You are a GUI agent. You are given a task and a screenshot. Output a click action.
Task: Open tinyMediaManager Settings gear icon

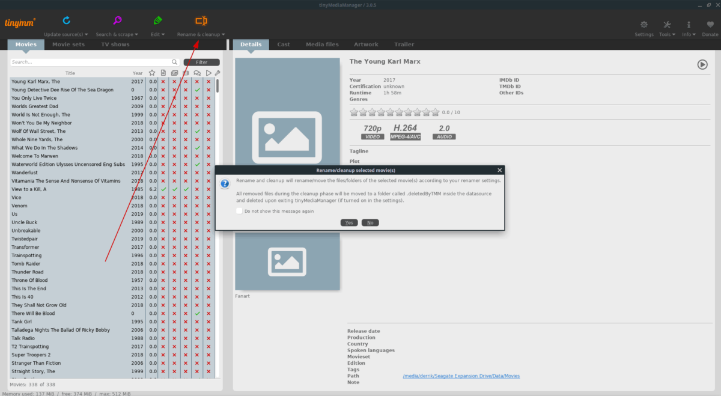point(643,25)
